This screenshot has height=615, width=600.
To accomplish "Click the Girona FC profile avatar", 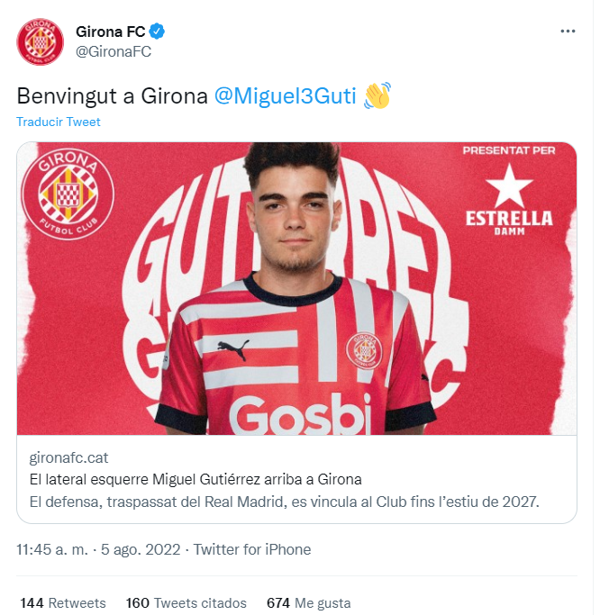I will pos(40,41).
